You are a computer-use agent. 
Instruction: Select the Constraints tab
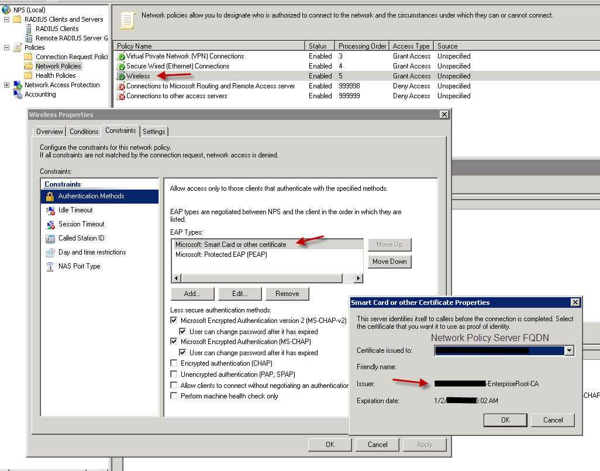pyautogui.click(x=120, y=130)
